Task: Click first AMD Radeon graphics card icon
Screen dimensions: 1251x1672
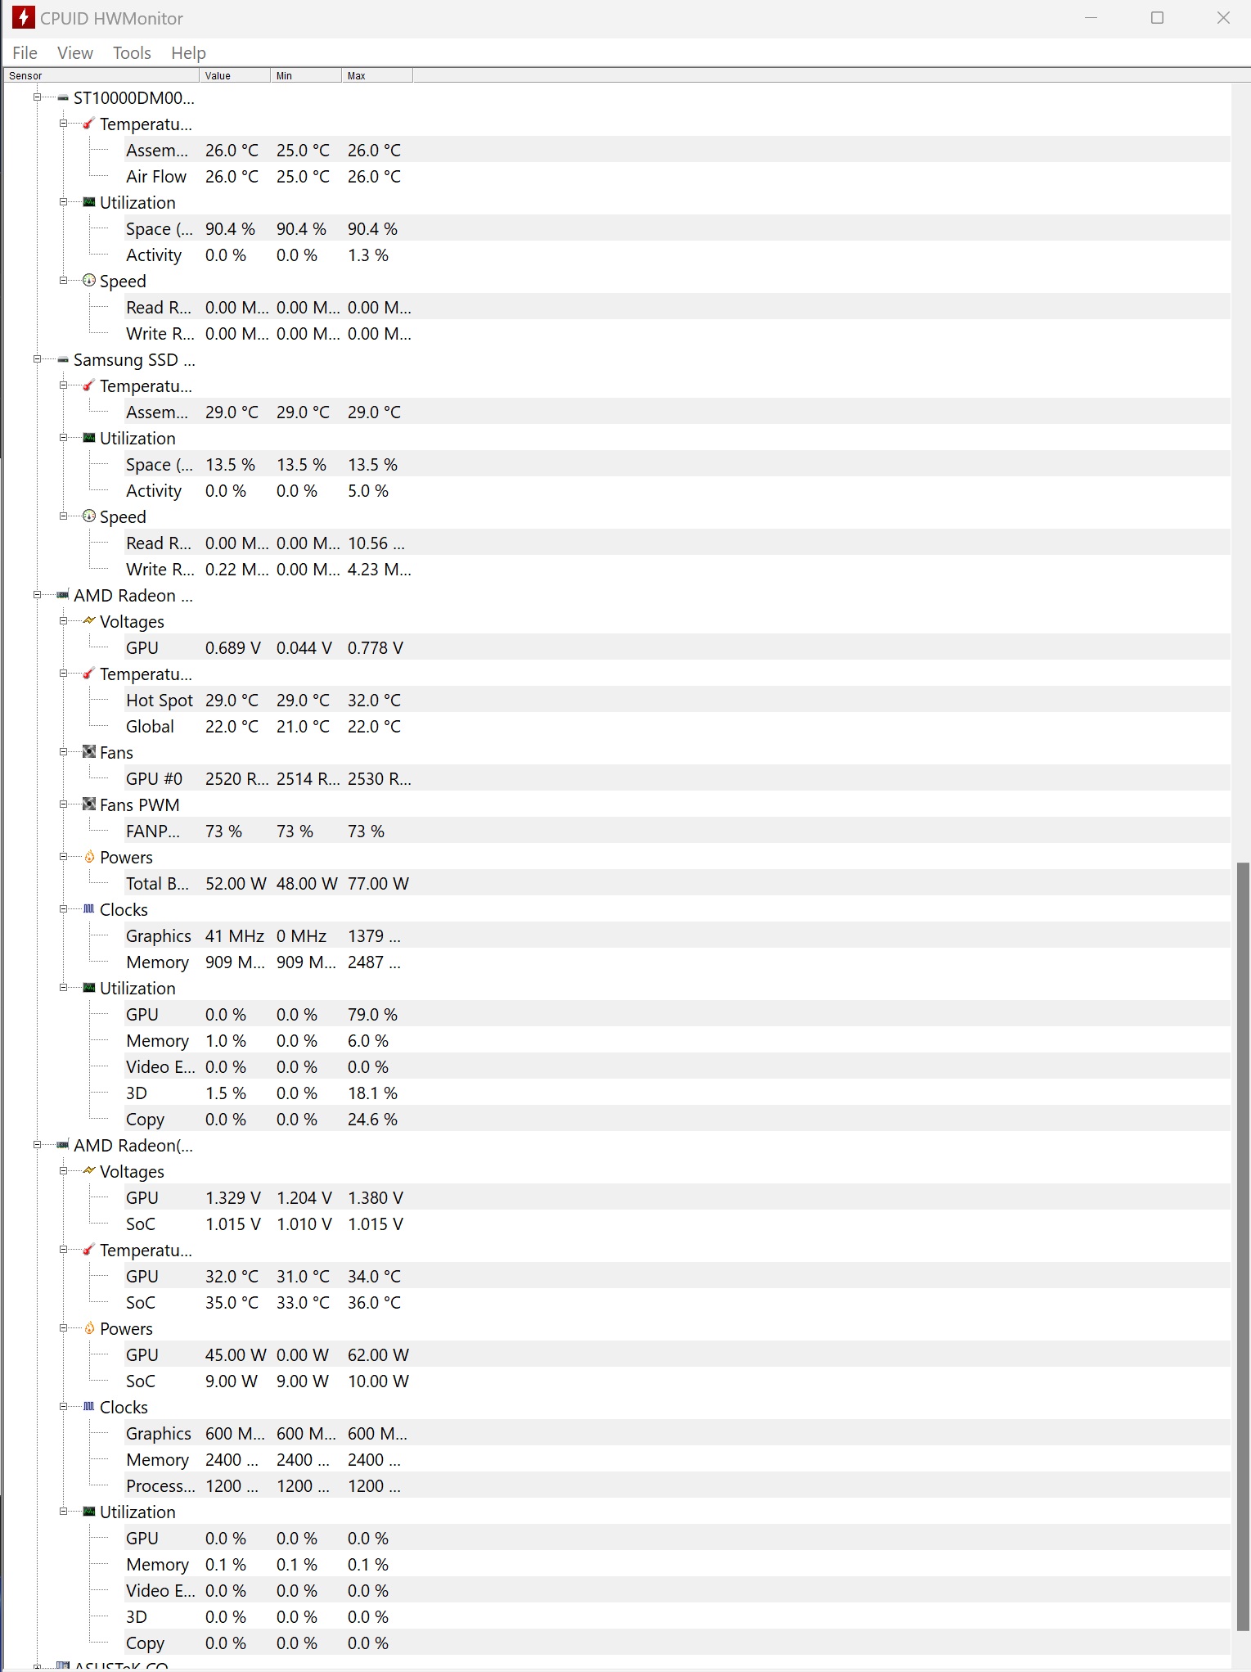Action: pos(63,595)
